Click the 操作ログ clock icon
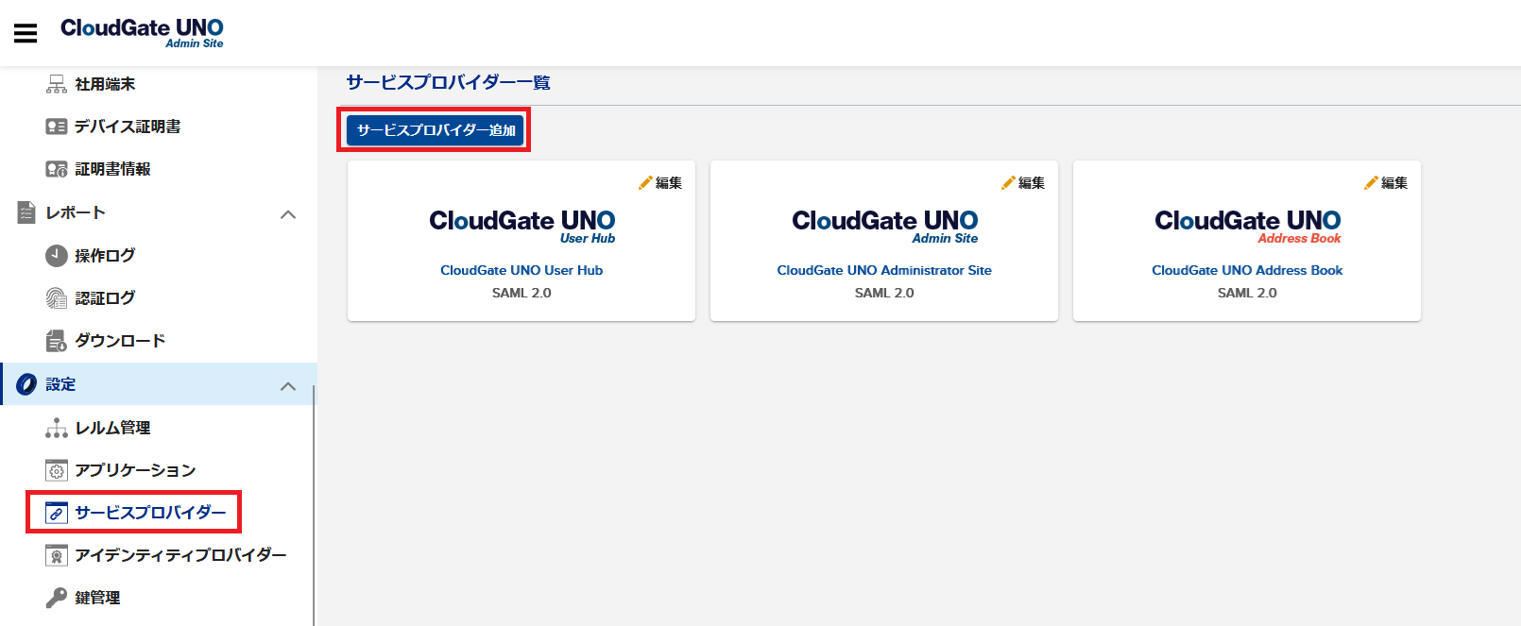This screenshot has height=626, width=1521. coord(57,255)
